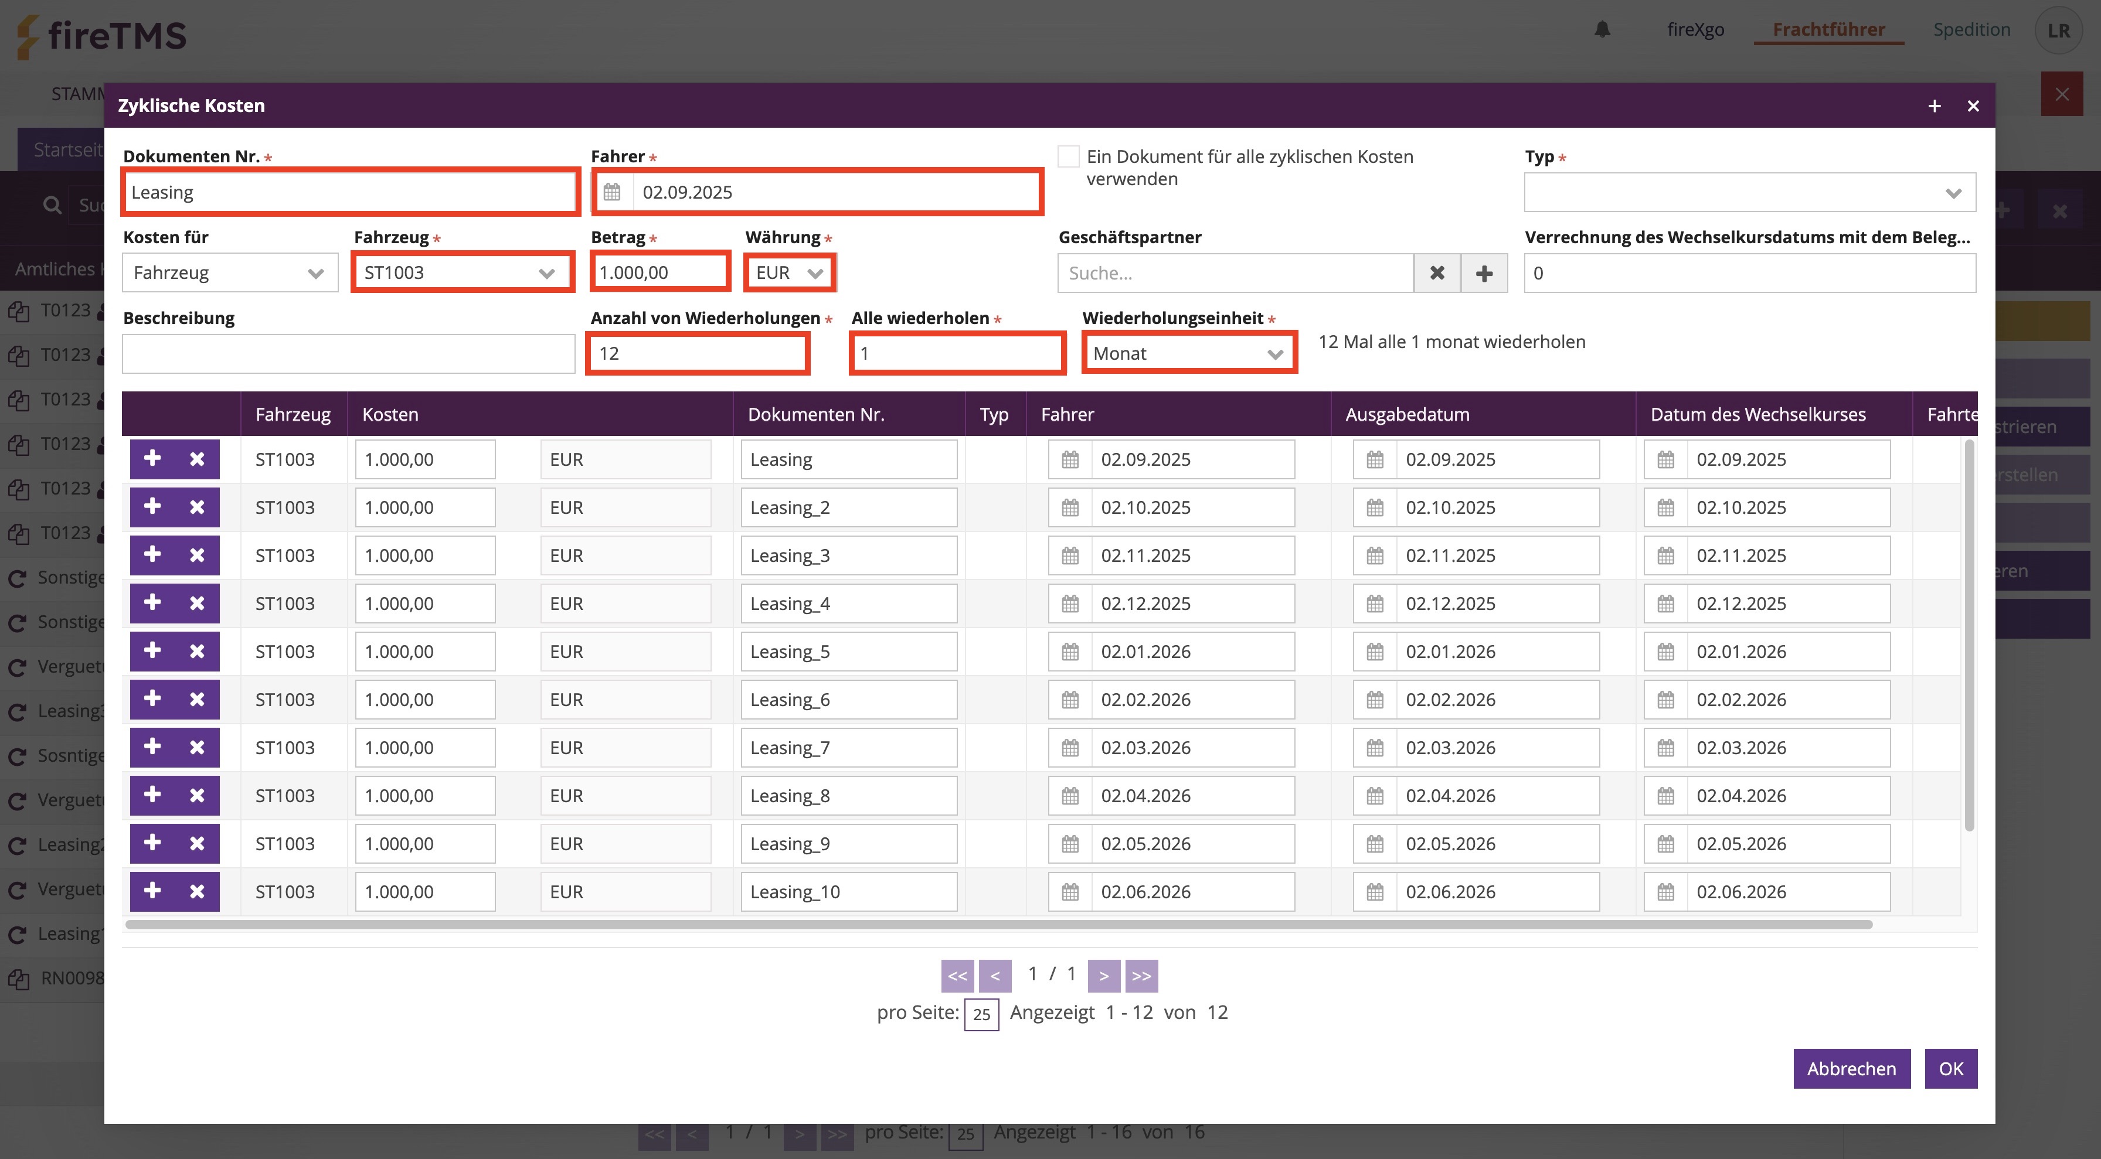Screen dimensions: 2101x1159
Task: Expand the Kosten für Fahrzeug dropdown
Action: [x=230, y=273]
